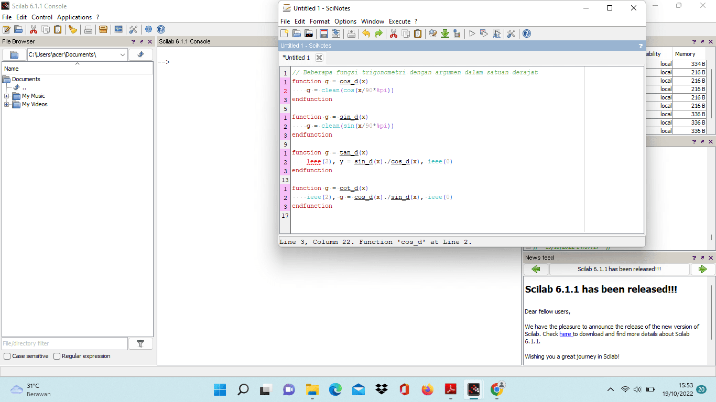Image resolution: width=716 pixels, height=402 pixels.
Task: Click the news title bar button 'Scilab 6.1.1 has been released!!!'
Action: tap(619, 269)
